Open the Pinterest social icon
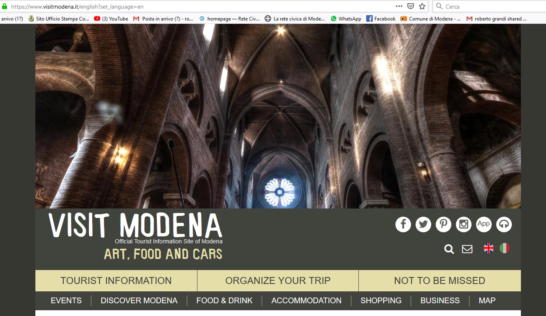Screen dimensions: 546x316 (444, 224)
